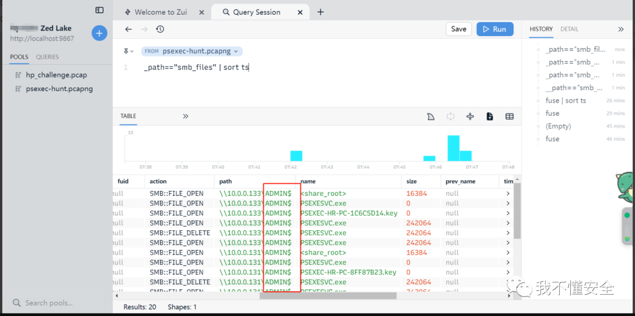The height and width of the screenshot is (316, 635).
Task: Click SMB::FILE_DELETE on the 10.0.0.131 row
Action: [x=180, y=282]
